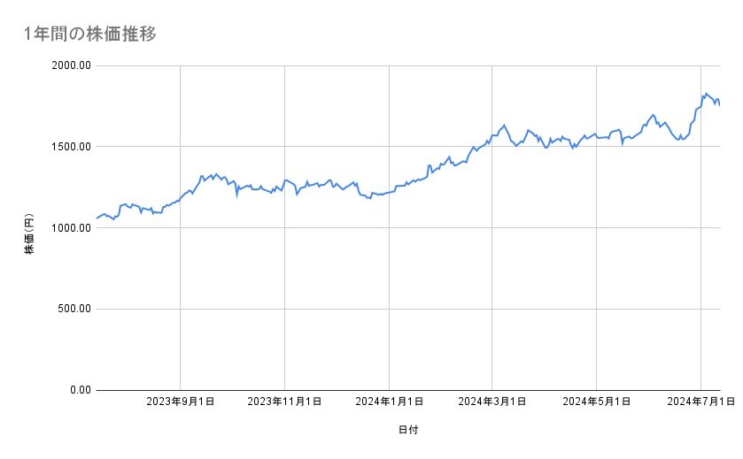
Task: Select the 2023年11月1日 date label
Action: (284, 402)
